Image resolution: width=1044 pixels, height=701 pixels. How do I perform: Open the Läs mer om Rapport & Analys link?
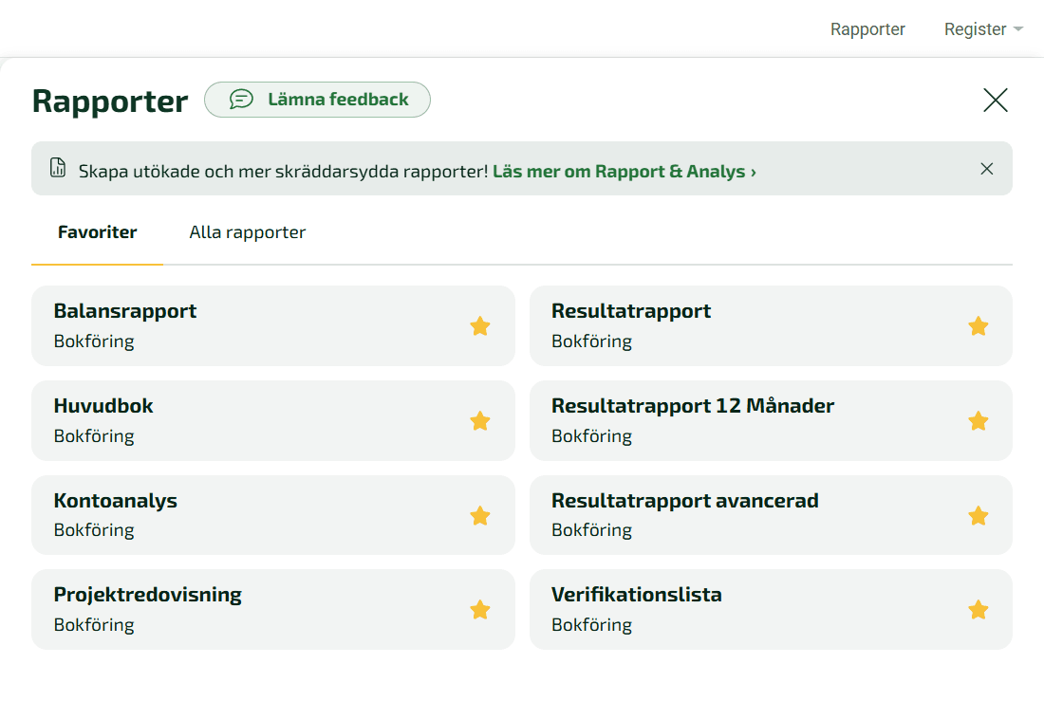click(622, 173)
